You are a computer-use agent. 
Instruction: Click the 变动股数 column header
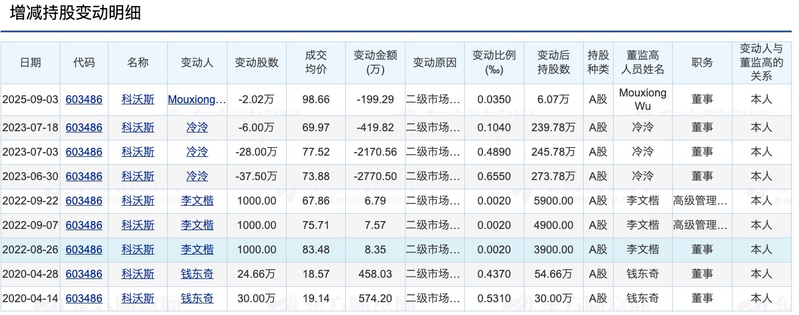tap(256, 62)
